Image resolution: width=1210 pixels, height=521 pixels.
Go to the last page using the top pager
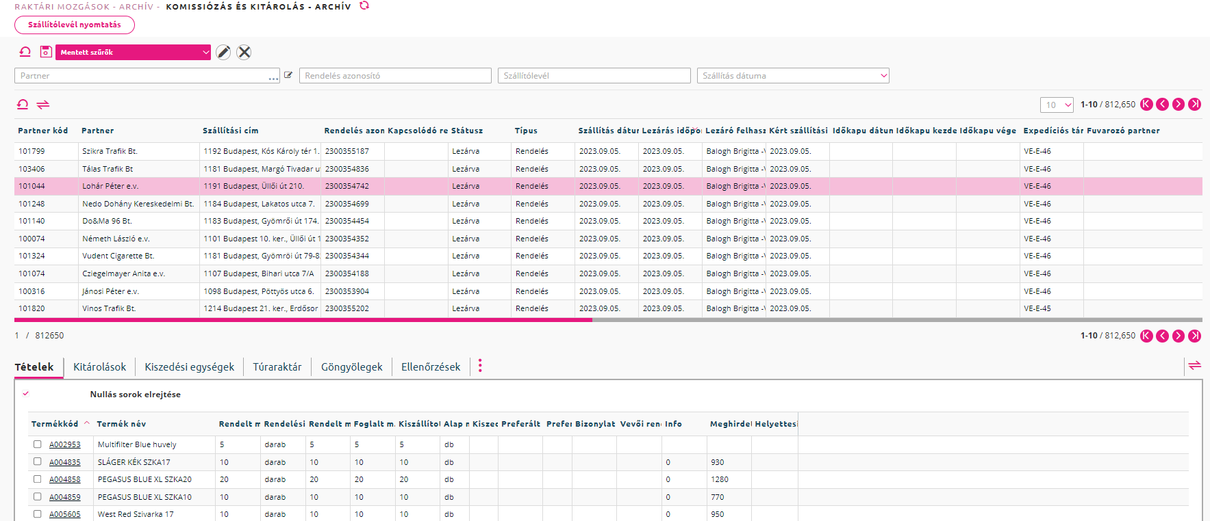tap(1195, 104)
